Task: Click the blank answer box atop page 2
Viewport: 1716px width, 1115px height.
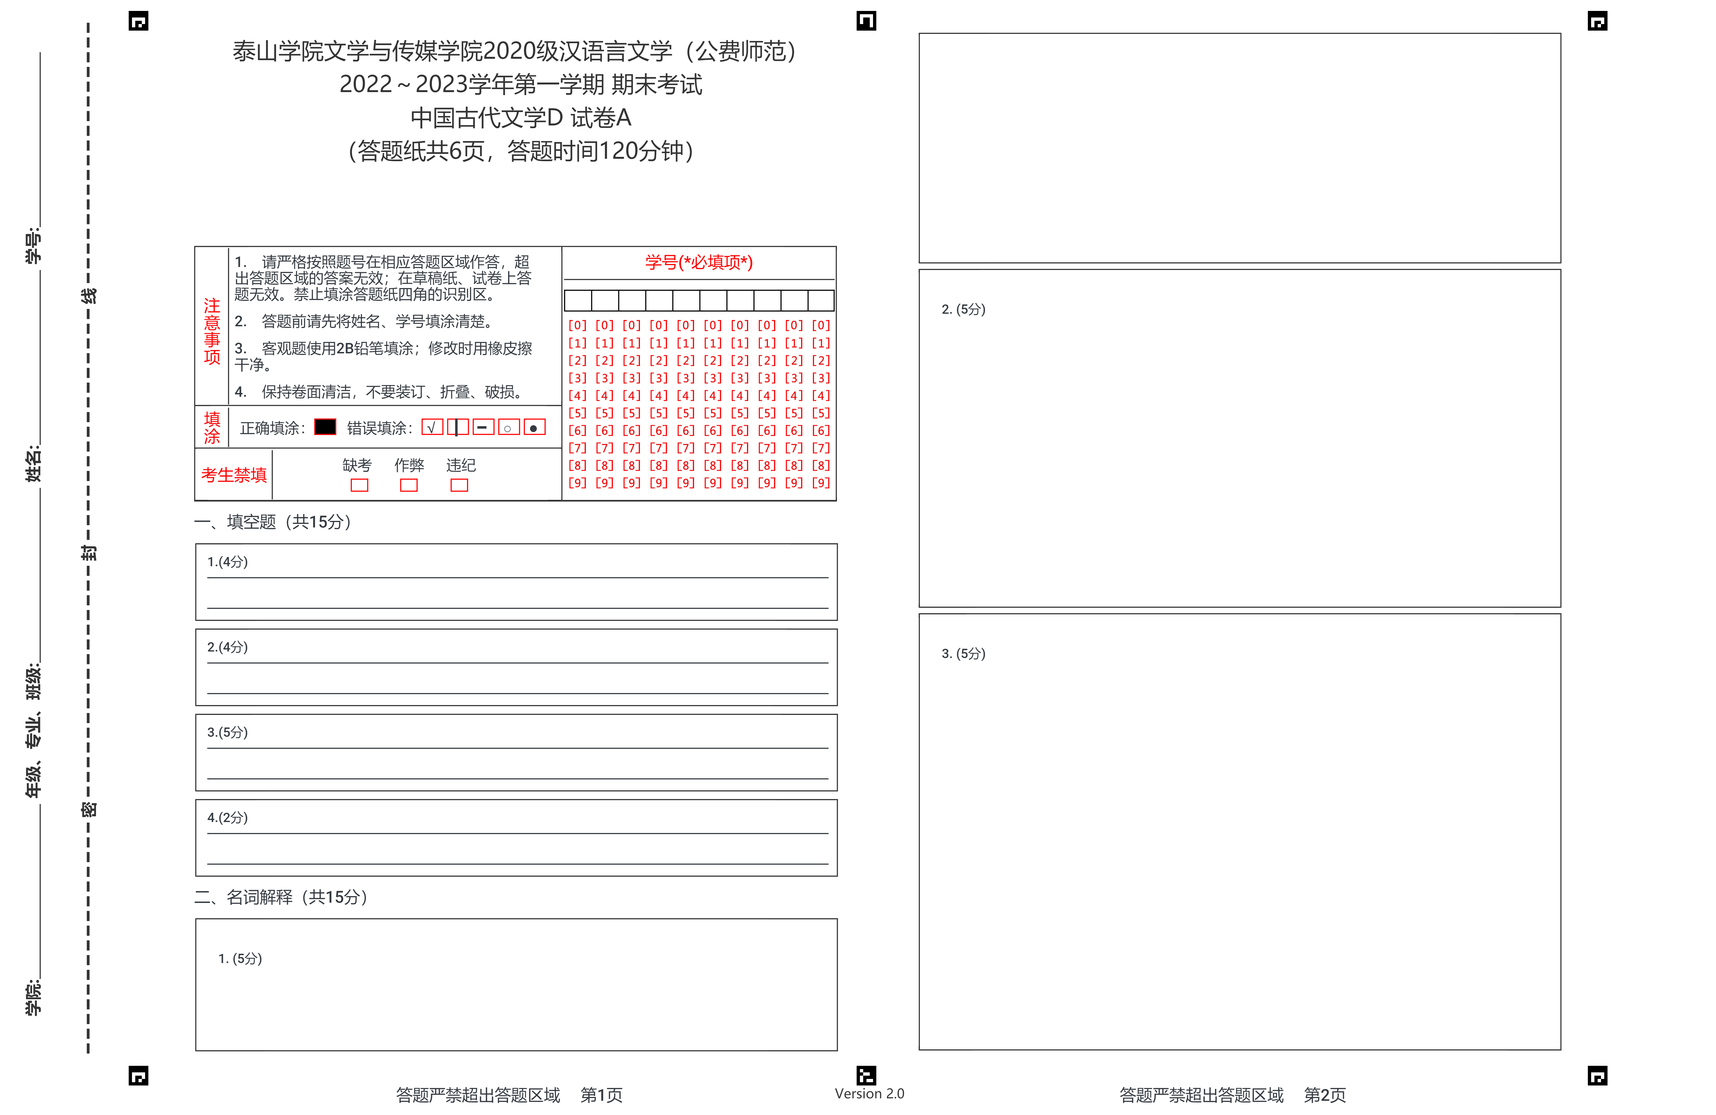Action: point(1240,148)
